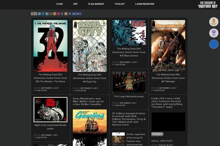Share via the Tumblr t icon
This screenshot has height=146, width=220.
point(62,14)
